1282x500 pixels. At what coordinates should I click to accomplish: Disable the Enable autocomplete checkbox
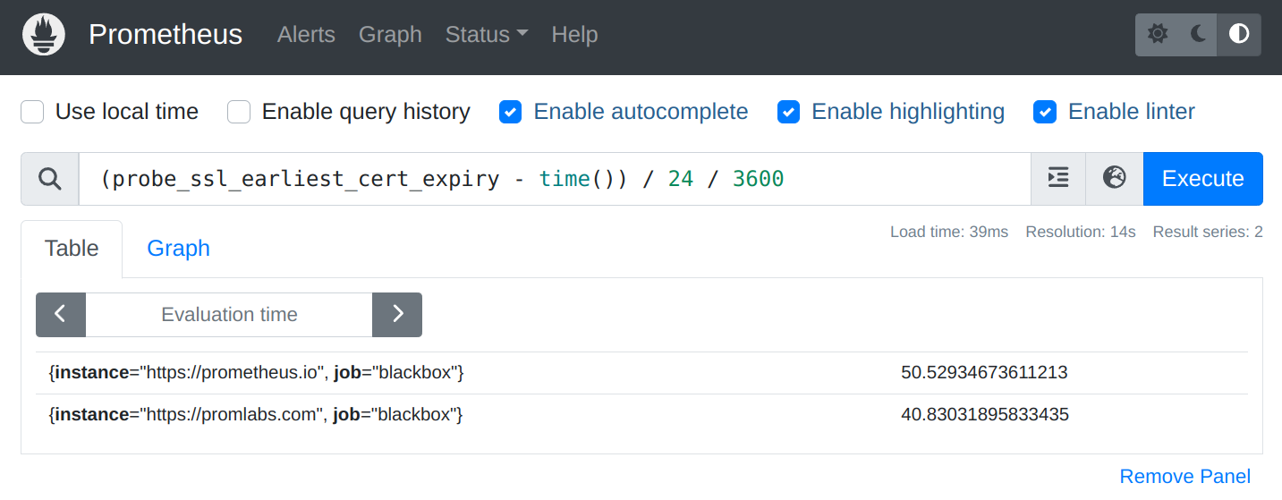[511, 112]
